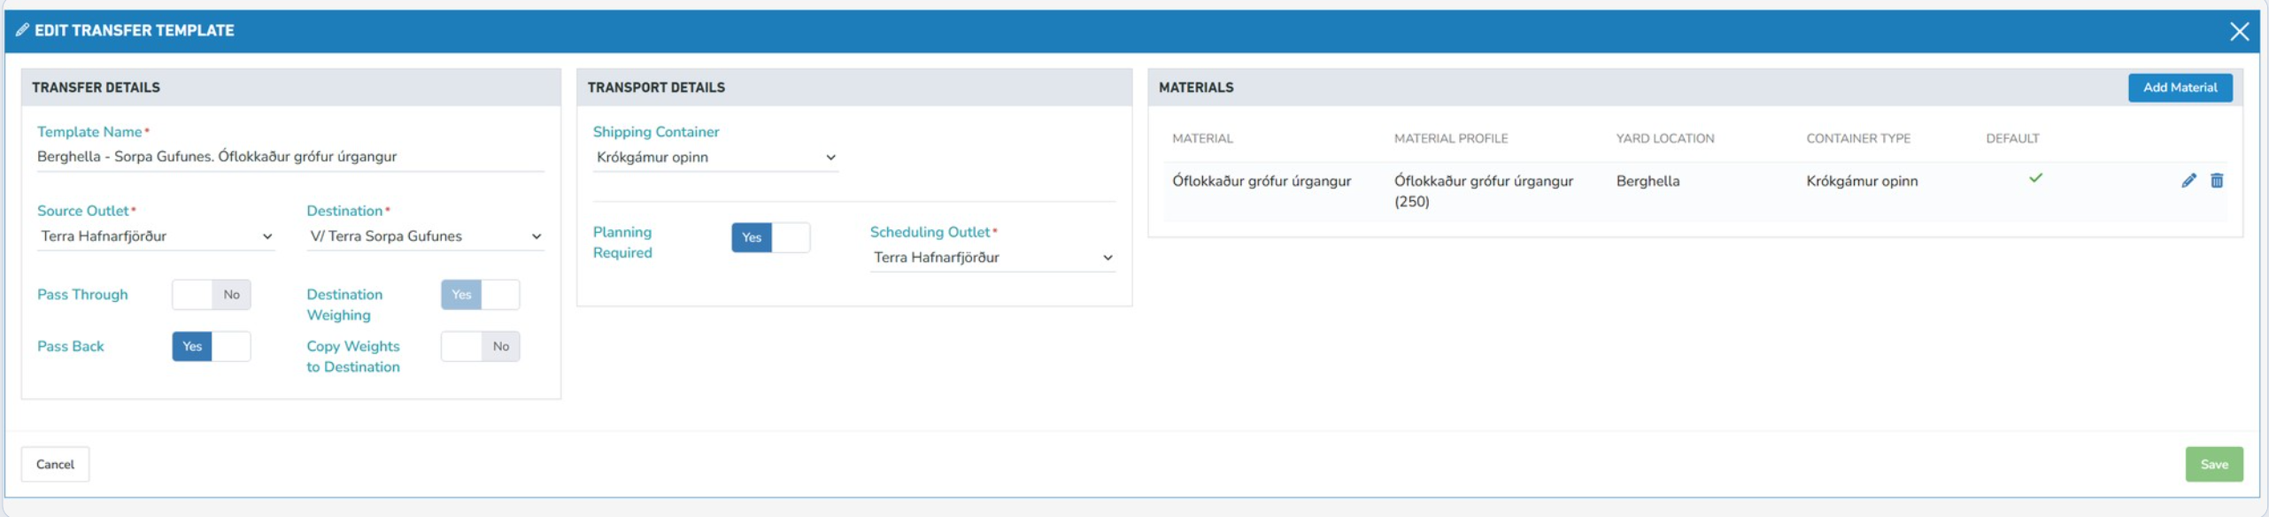This screenshot has width=2269, height=517.
Task: Toggle the Pass Back switch off
Action: point(212,346)
